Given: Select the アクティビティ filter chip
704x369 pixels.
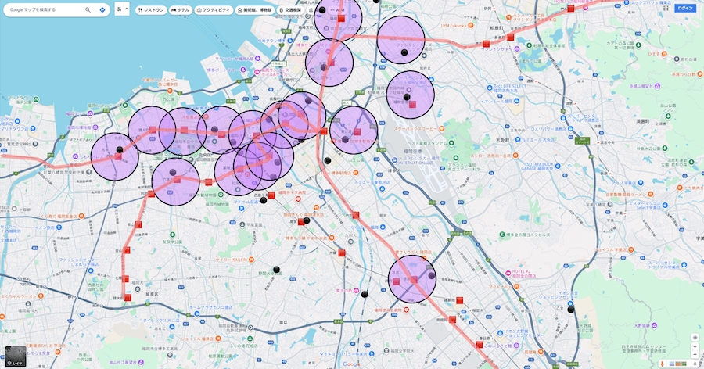Looking at the screenshot, I should pos(214,10).
